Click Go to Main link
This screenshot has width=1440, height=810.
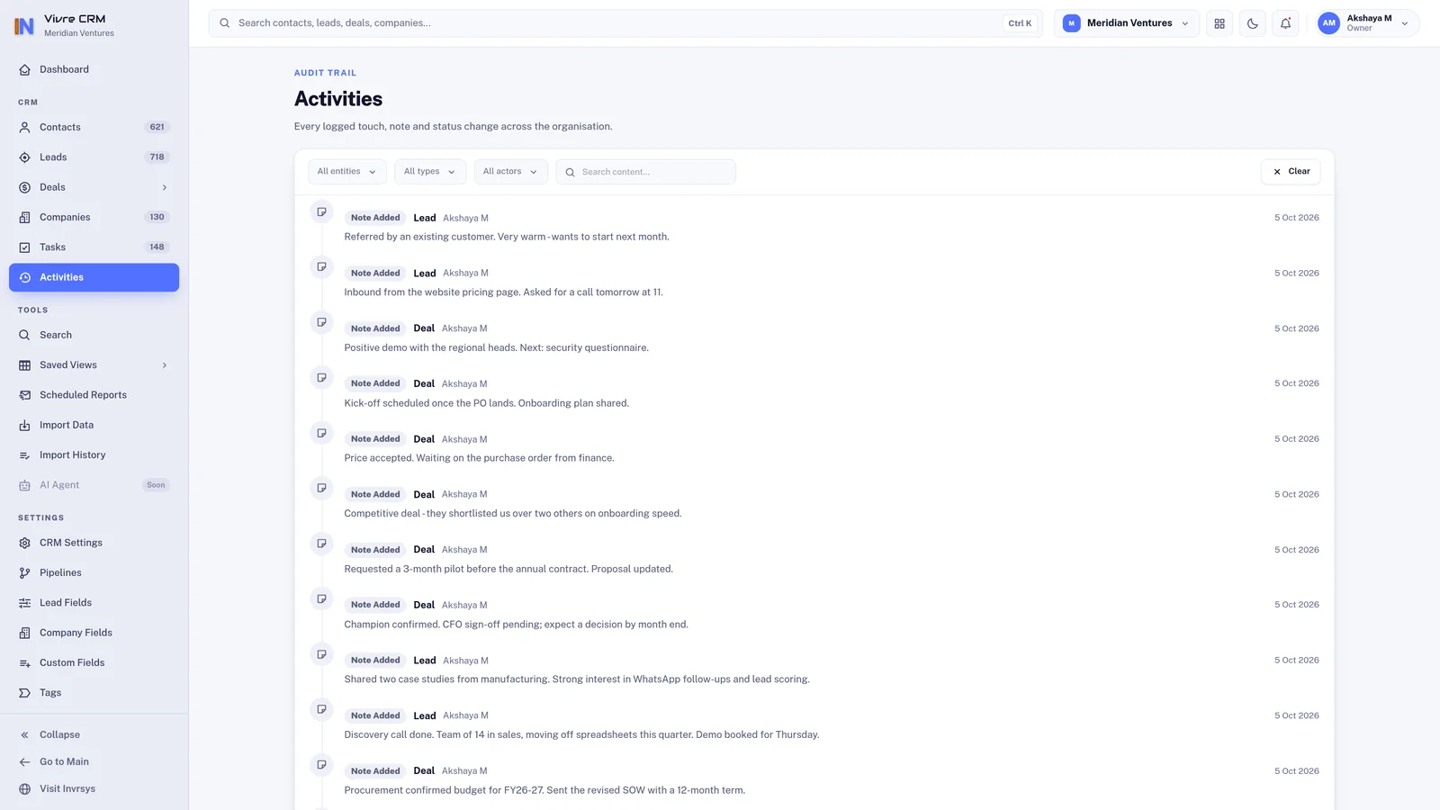coord(94,761)
